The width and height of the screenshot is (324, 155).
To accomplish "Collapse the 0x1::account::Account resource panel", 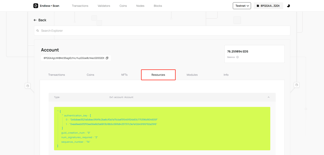I will tap(268, 97).
